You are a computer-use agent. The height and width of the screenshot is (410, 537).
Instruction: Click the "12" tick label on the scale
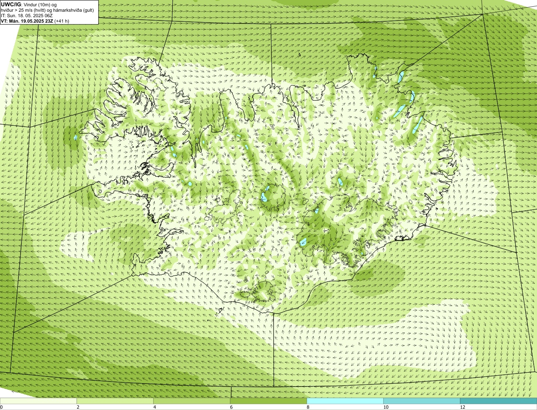point(462,407)
